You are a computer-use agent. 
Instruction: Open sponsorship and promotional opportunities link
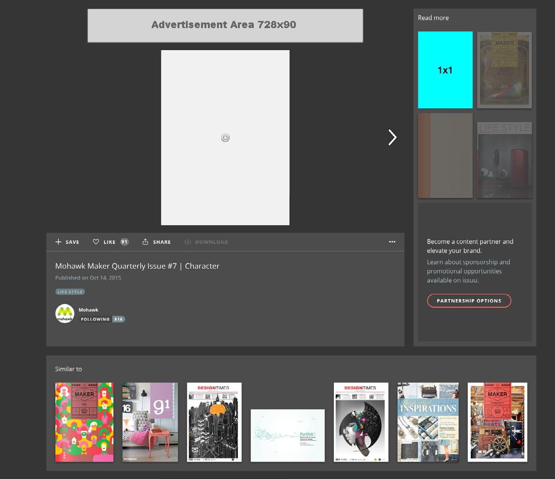coord(468,271)
